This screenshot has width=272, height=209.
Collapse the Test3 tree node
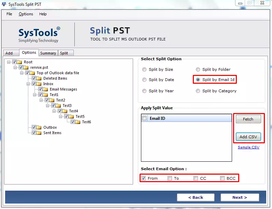tap(47, 106)
